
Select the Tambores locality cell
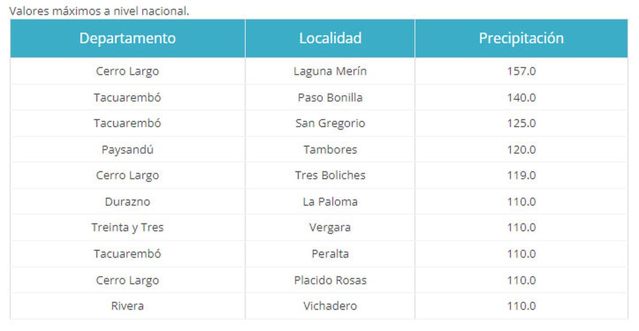[x=330, y=150]
